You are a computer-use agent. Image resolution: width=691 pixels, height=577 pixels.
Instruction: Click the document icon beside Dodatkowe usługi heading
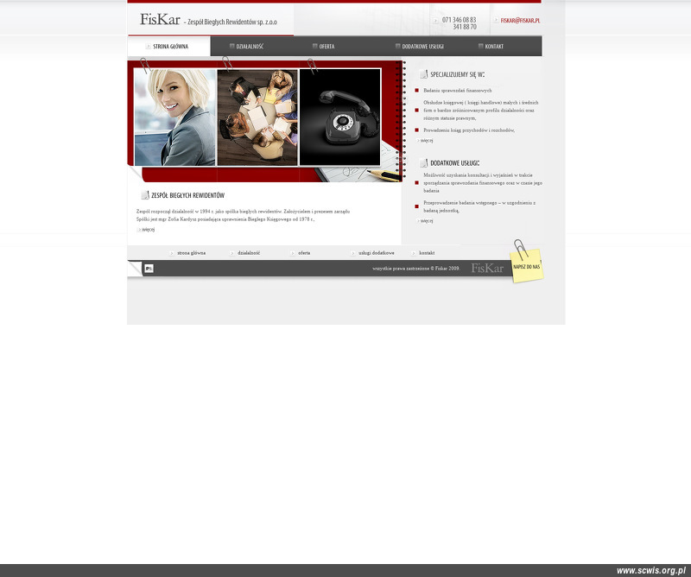[x=423, y=162]
